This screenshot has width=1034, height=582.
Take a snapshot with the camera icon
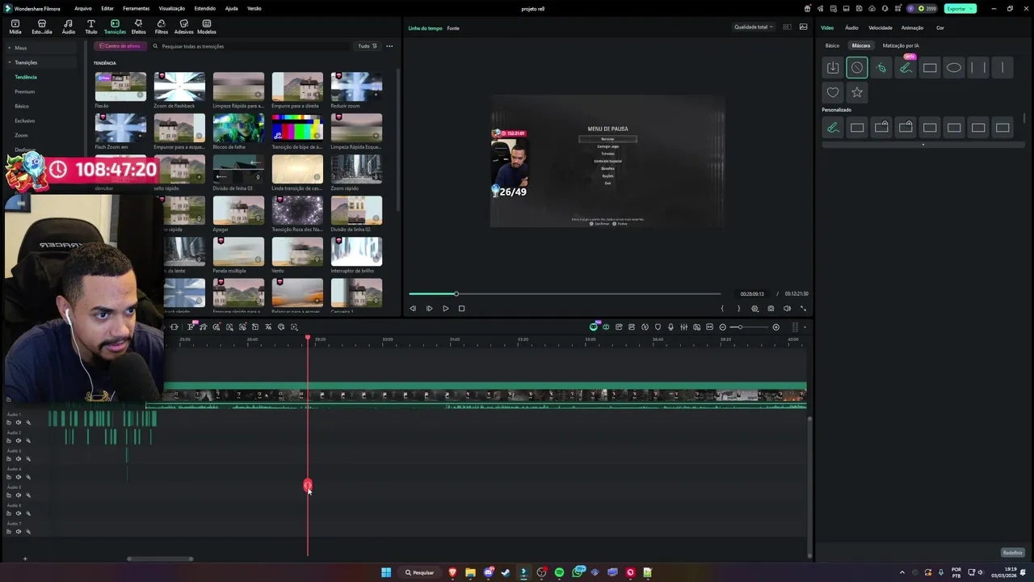[x=771, y=308]
